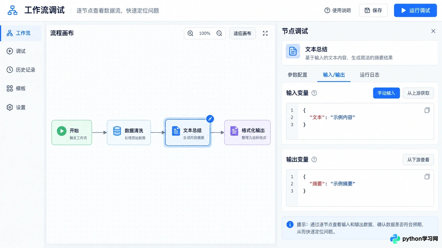Click the 从下游查看 button
442x248 pixels.
418,160
